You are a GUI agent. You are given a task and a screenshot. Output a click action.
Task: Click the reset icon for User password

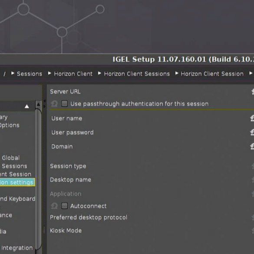click(252, 132)
